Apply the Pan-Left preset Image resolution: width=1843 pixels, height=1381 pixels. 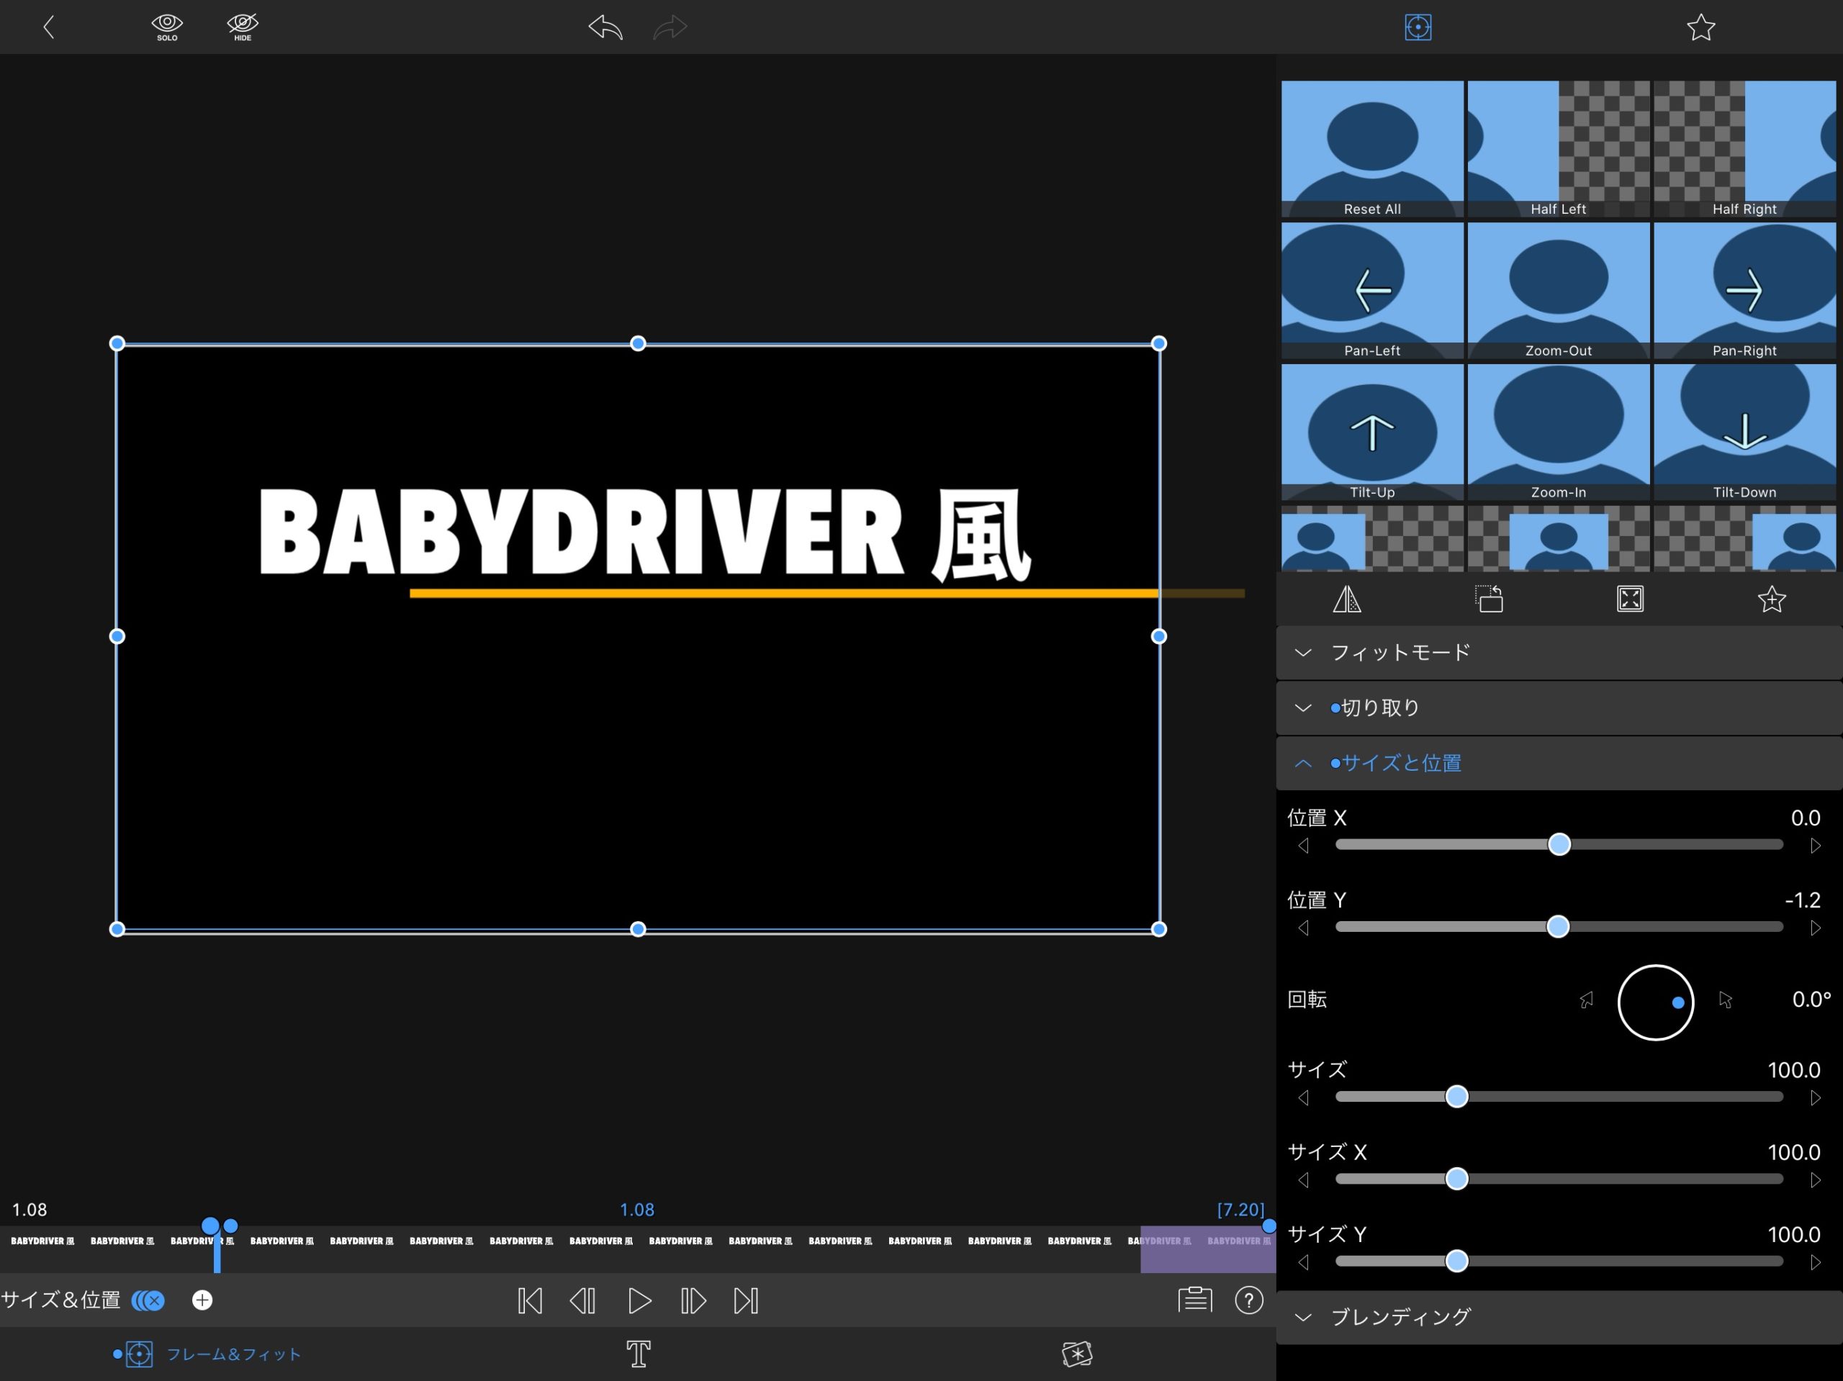point(1372,291)
